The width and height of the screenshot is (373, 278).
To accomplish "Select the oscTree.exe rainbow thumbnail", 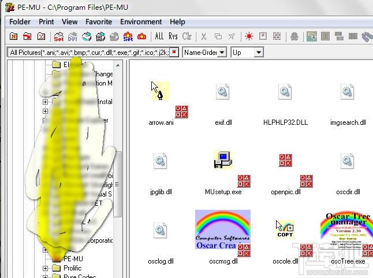I will click(x=346, y=229).
